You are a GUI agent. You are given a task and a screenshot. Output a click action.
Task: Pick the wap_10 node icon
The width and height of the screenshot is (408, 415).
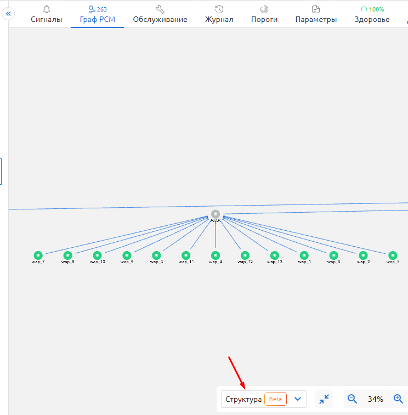97,255
